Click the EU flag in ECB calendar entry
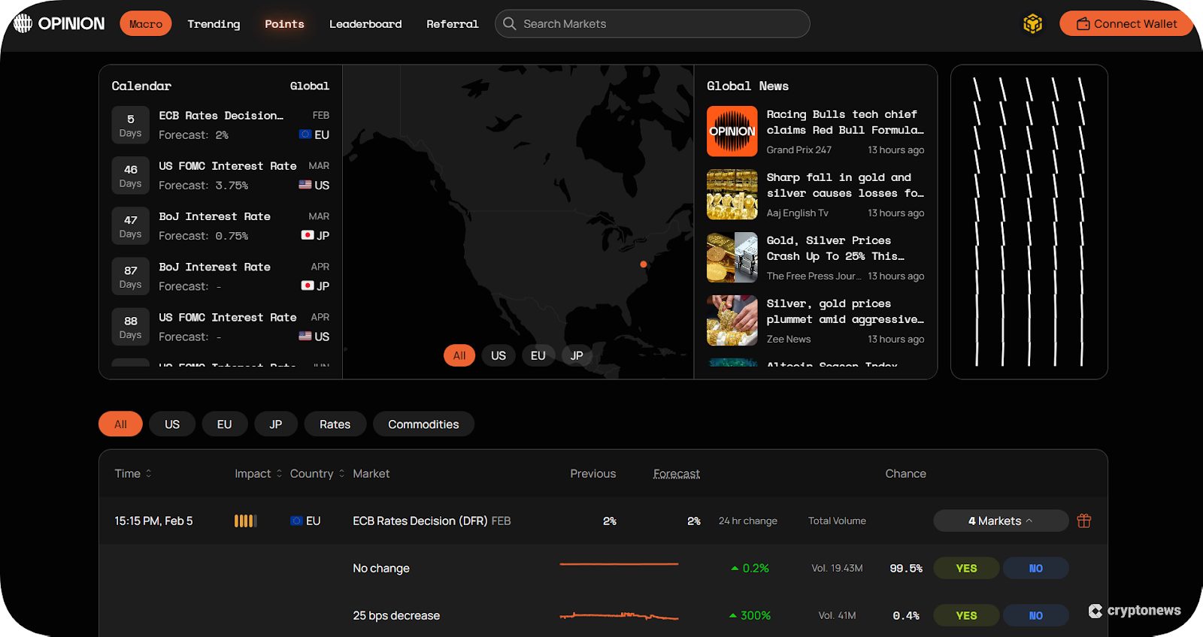The width and height of the screenshot is (1203, 637). point(305,134)
